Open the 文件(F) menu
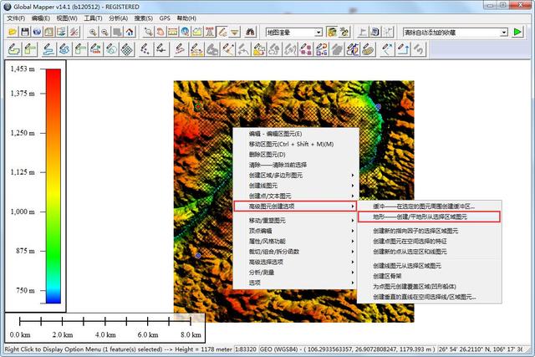The height and width of the screenshot is (357, 535). (x=16, y=18)
